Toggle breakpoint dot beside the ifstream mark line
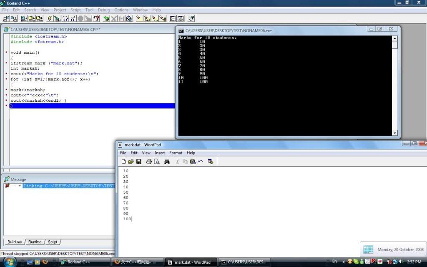427x267 pixels. click(6, 63)
